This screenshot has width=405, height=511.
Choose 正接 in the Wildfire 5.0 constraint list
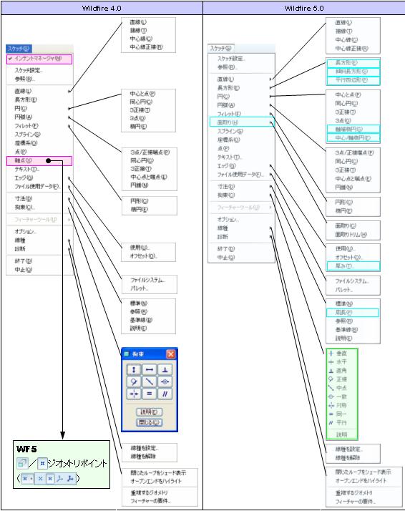pyautogui.click(x=342, y=379)
